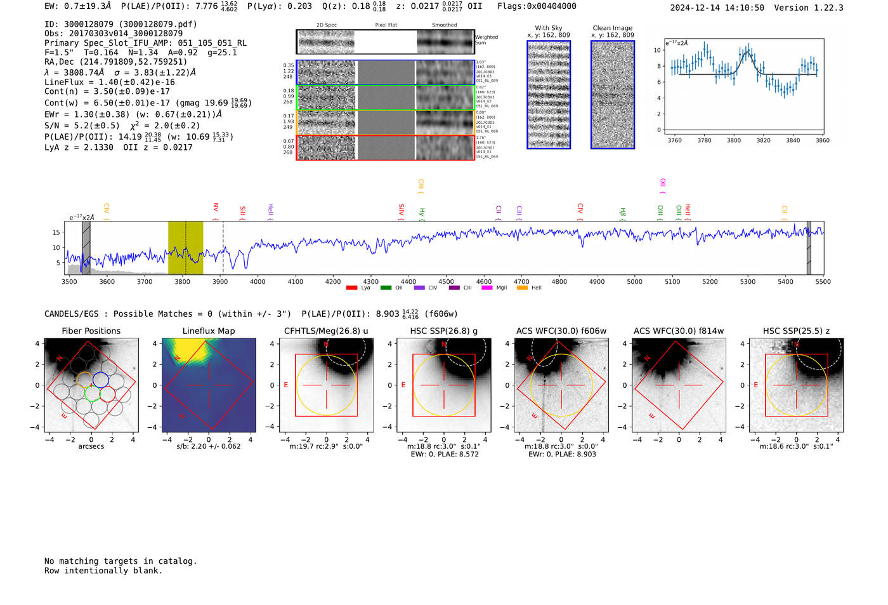The image size is (888, 605).
Task: Click the EWr: 0, PLAE: 8.572 caption
Action: 444,455
